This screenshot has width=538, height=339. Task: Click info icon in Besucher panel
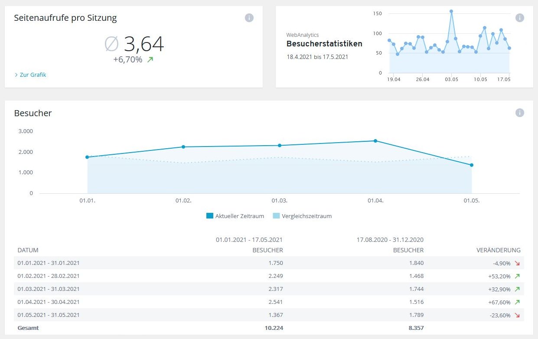point(519,113)
